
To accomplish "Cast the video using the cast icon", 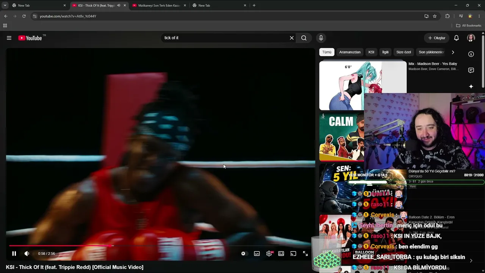I will point(293,254).
